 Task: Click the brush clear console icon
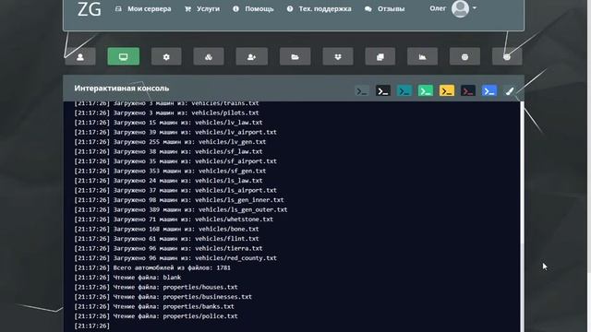pos(510,91)
